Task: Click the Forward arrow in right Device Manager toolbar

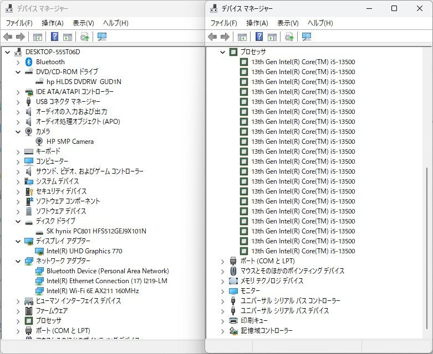Action: 225,37
